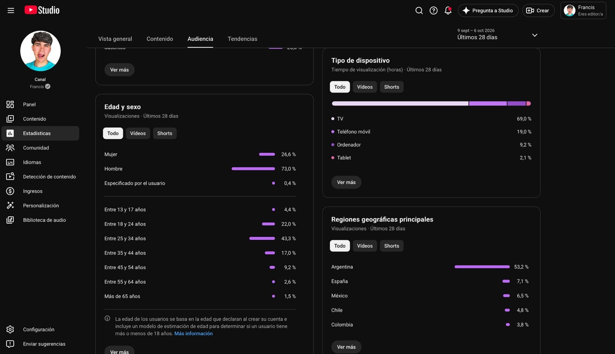The image size is (615, 354).
Task: Open the Francis account menu
Action: [583, 10]
